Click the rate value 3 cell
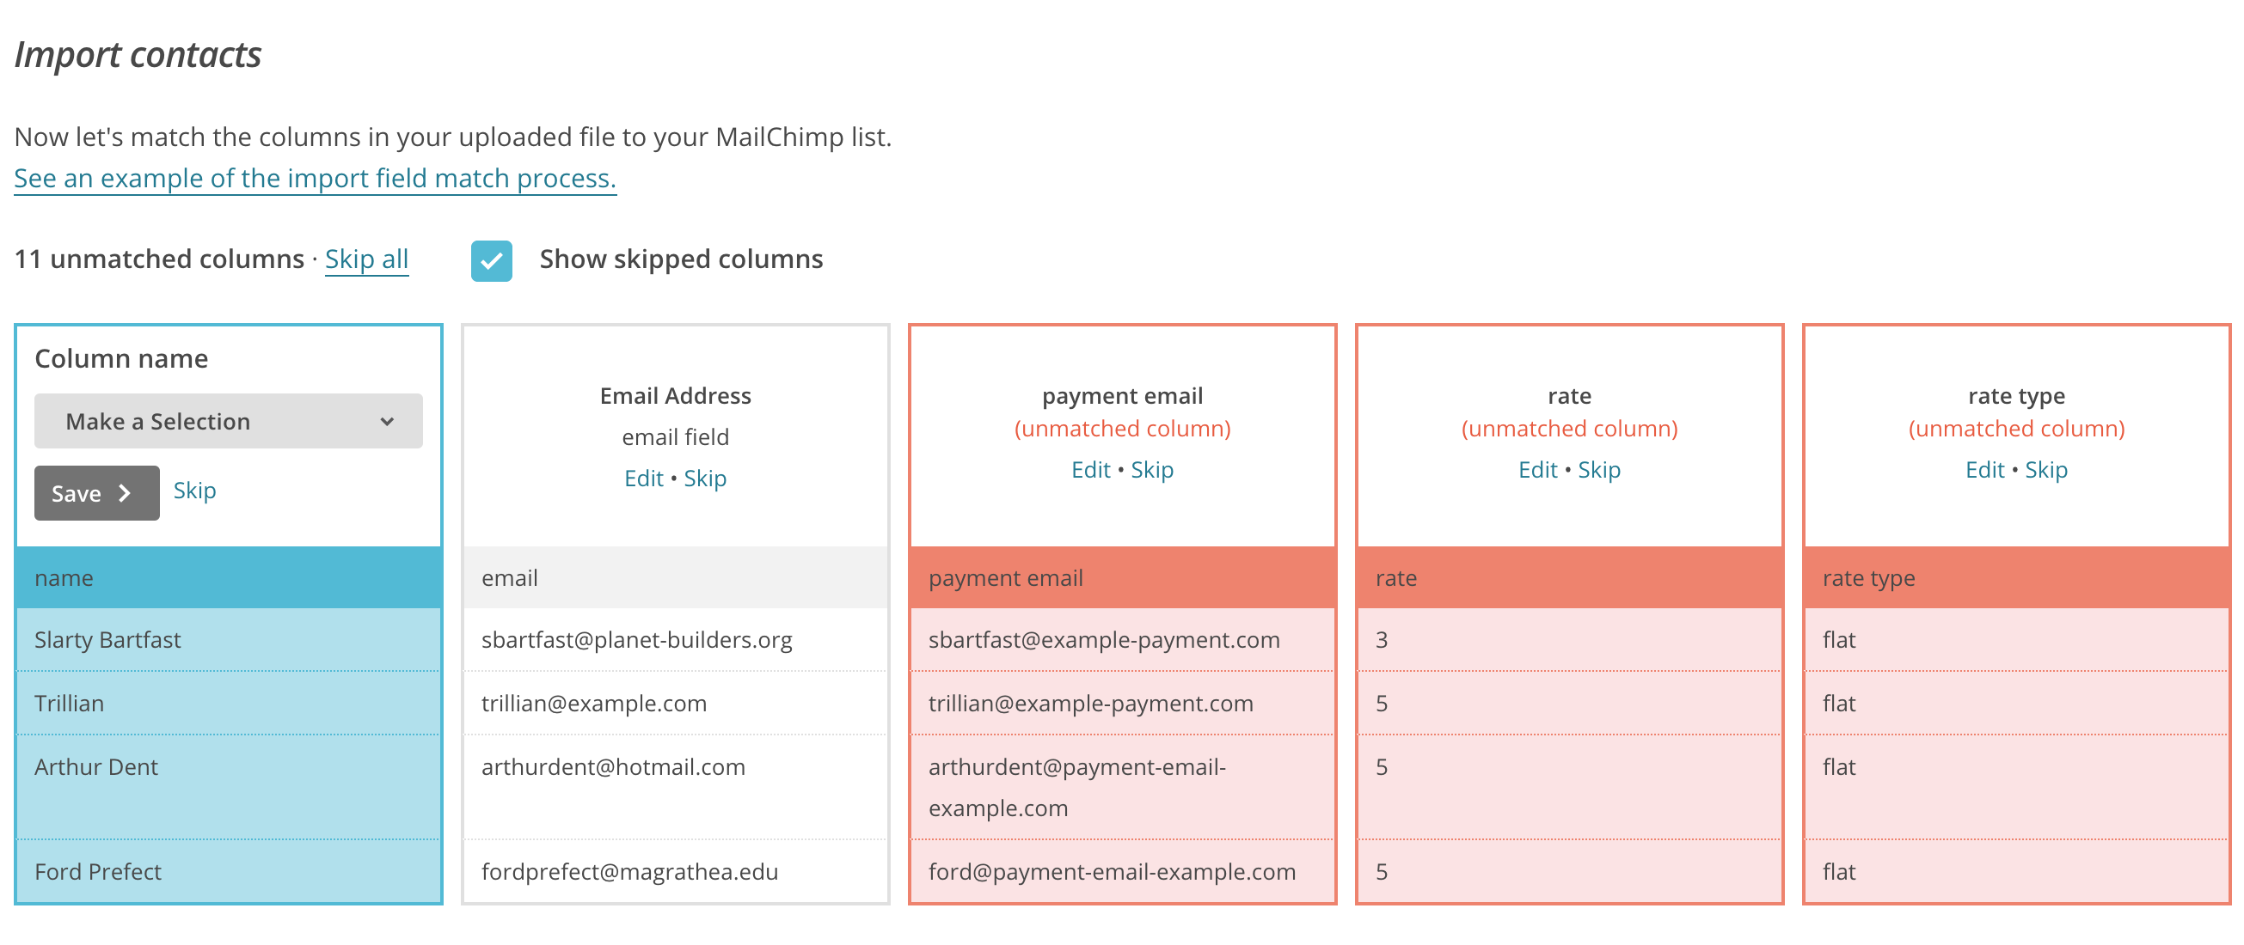 tap(1570, 639)
